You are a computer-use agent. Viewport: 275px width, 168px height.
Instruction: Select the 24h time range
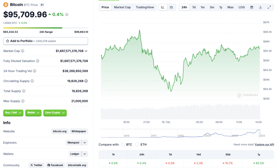pos(184,7)
